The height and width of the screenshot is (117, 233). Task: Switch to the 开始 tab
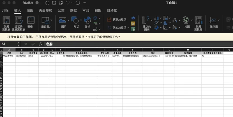5,10
